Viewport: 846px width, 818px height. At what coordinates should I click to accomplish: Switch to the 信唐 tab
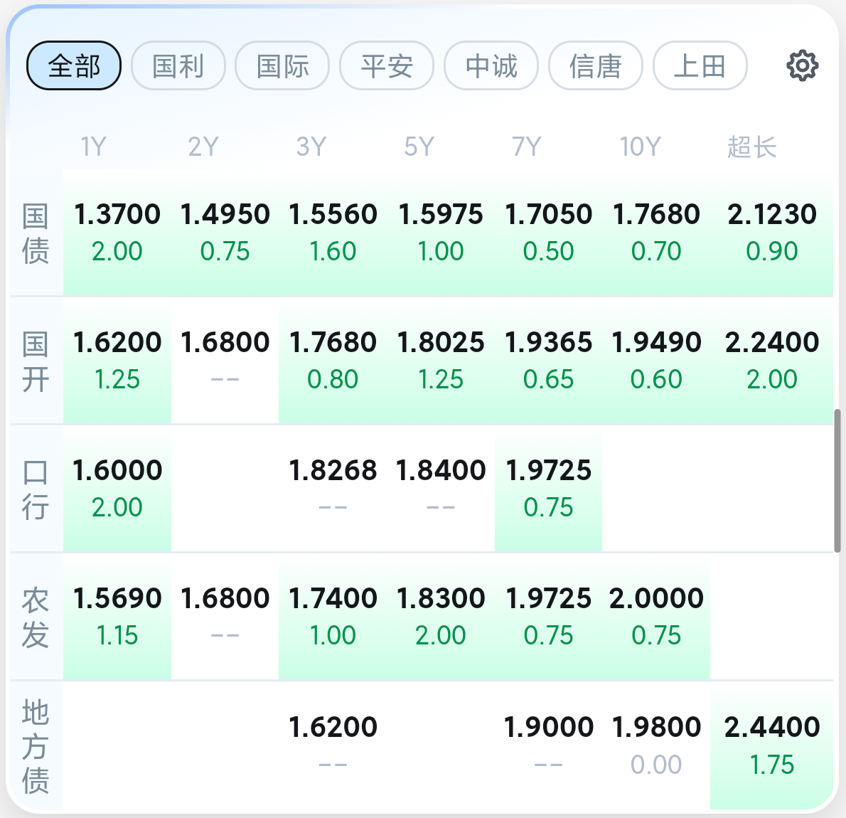click(596, 66)
